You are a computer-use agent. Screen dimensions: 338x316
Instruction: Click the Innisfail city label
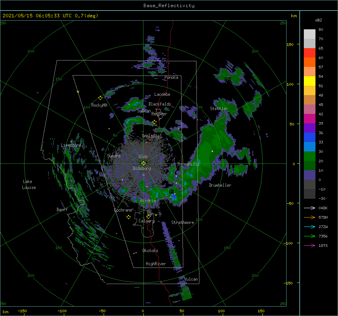pyautogui.click(x=152, y=136)
